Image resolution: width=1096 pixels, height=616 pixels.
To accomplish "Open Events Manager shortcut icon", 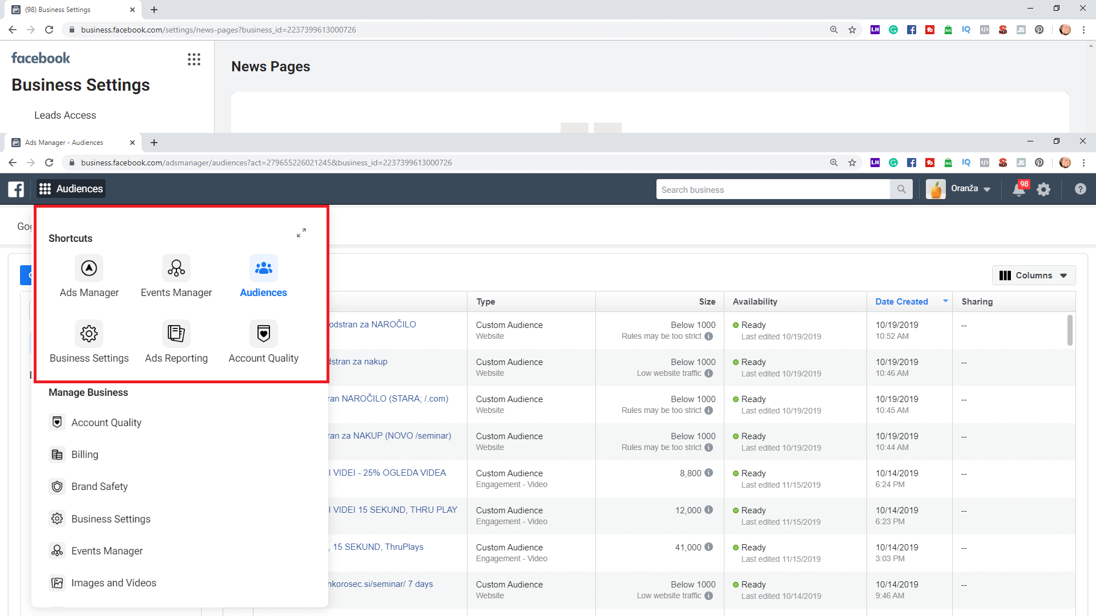I will pyautogui.click(x=176, y=268).
